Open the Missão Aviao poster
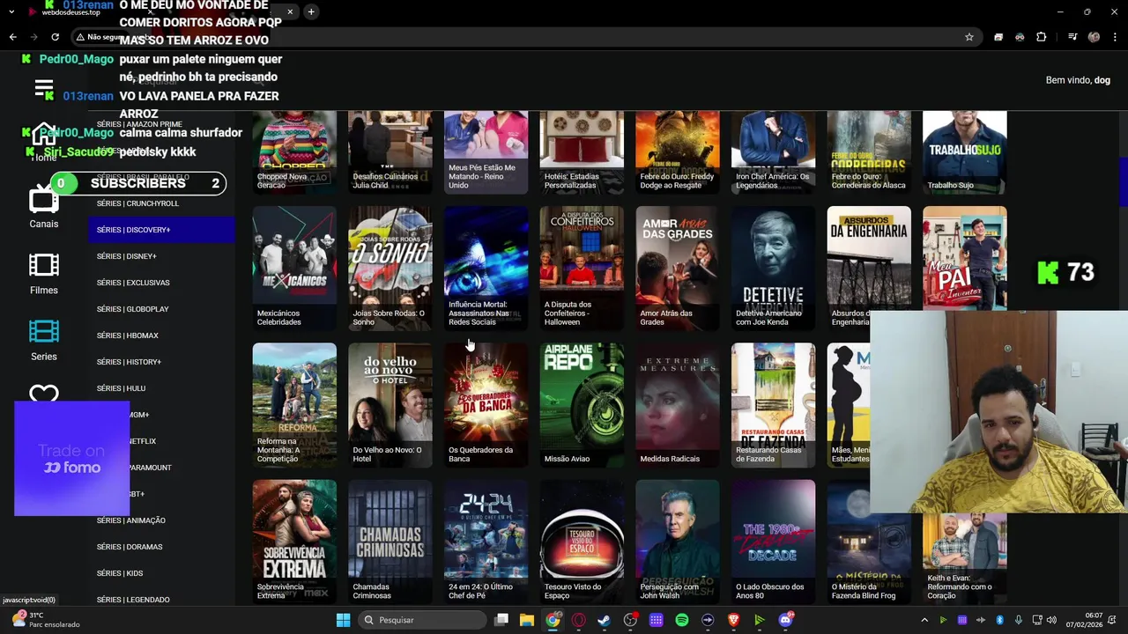 click(582, 405)
